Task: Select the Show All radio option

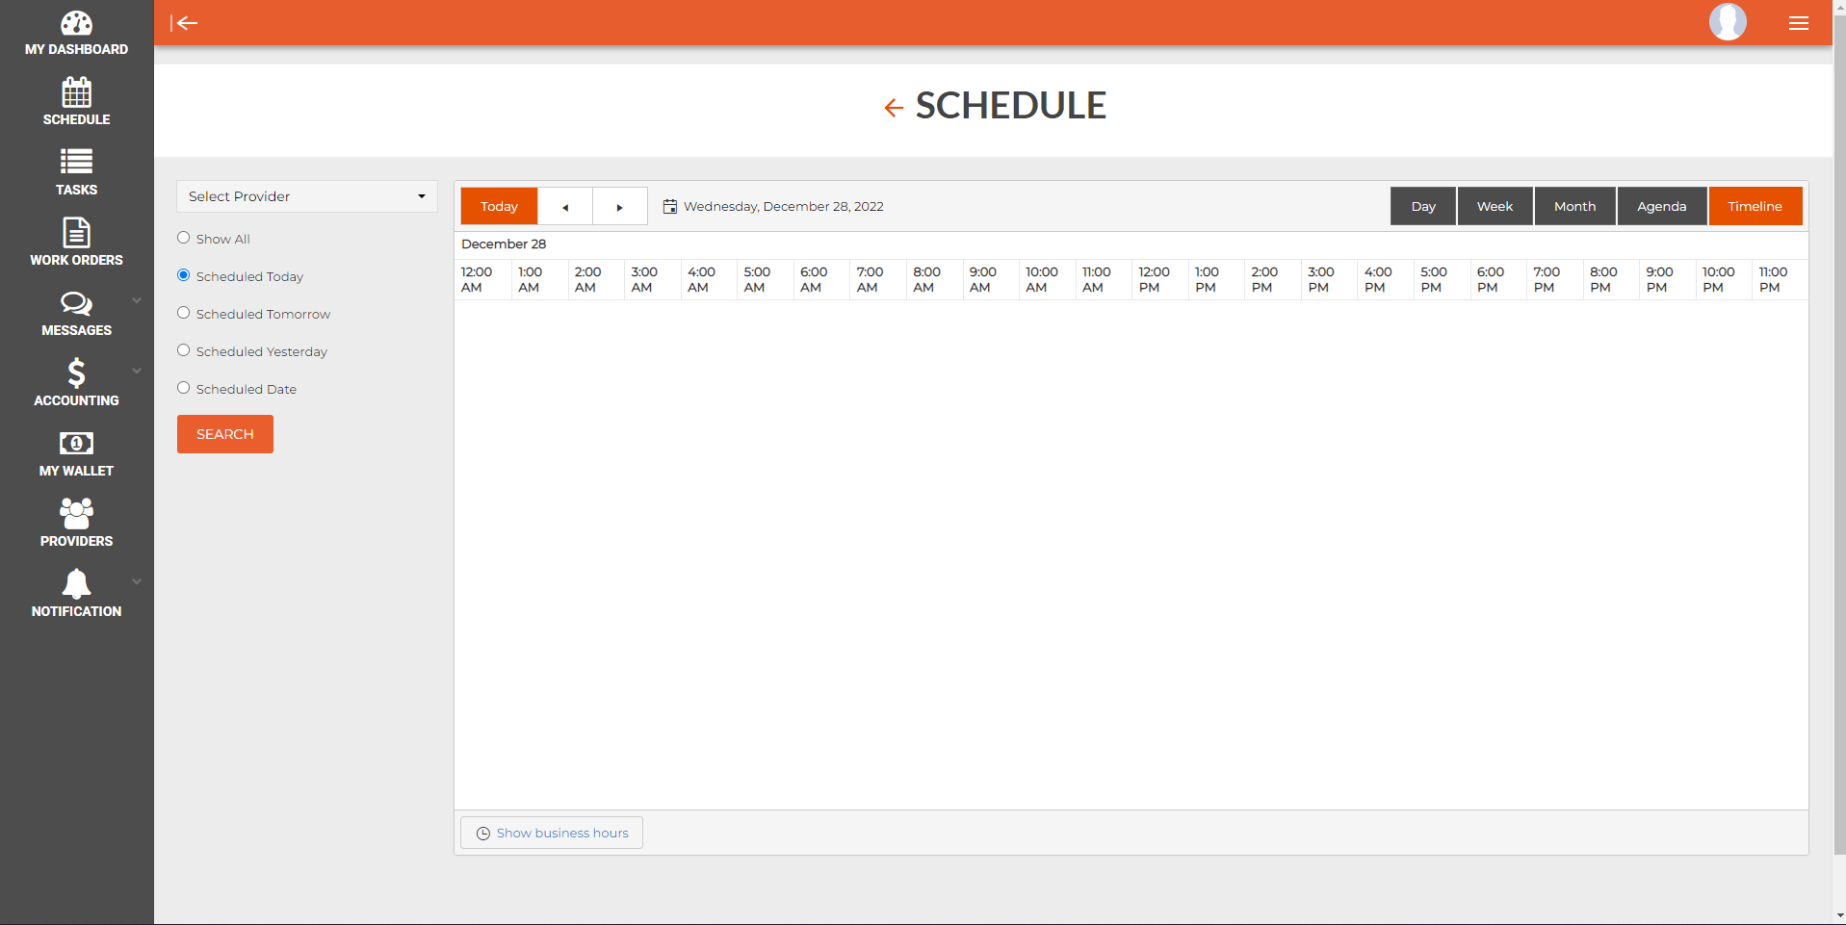Action: [x=184, y=238]
